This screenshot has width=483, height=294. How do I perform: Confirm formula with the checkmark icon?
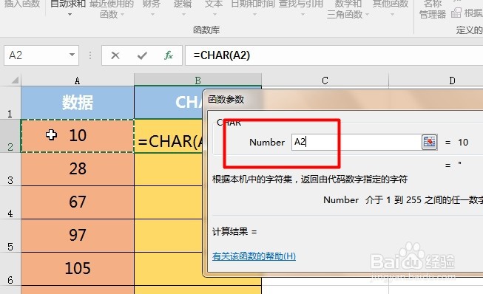pos(142,55)
